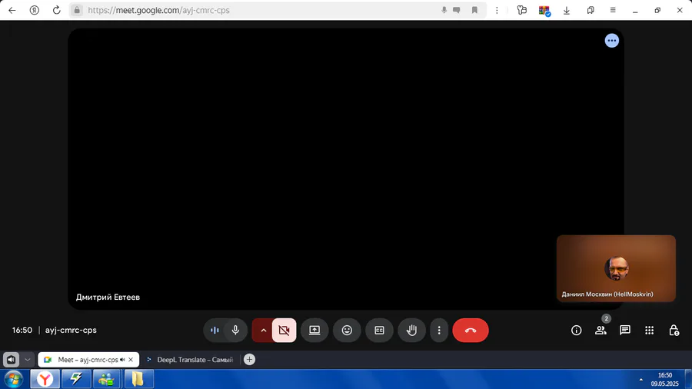Image resolution: width=692 pixels, height=389 pixels.
Task: Open host controls lock icon
Action: point(674,331)
